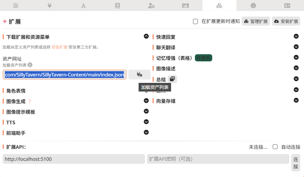Open the character management ID card icon

coord(287,6)
